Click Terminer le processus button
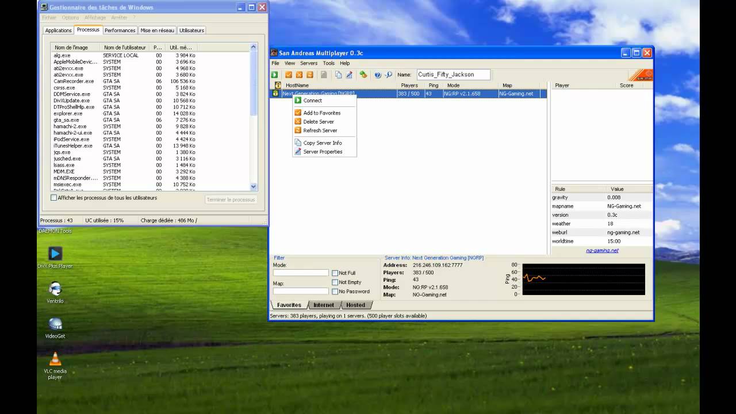 (x=231, y=200)
